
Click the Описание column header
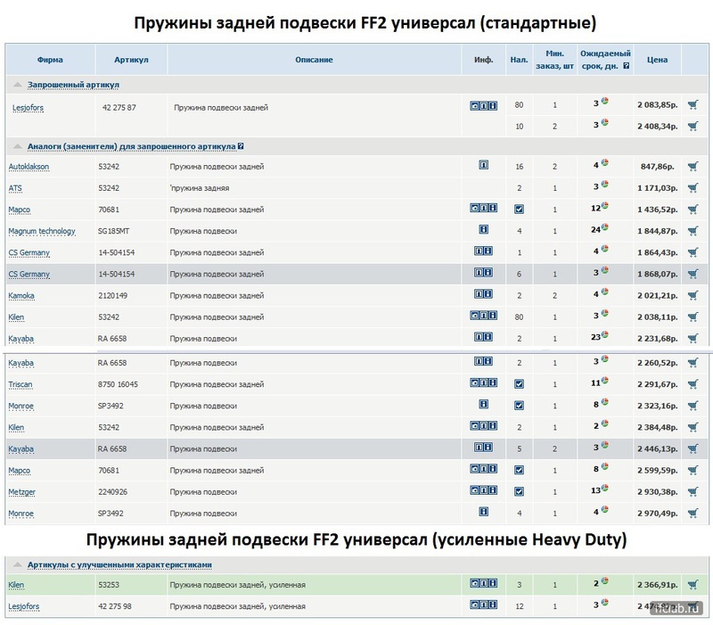coord(314,60)
